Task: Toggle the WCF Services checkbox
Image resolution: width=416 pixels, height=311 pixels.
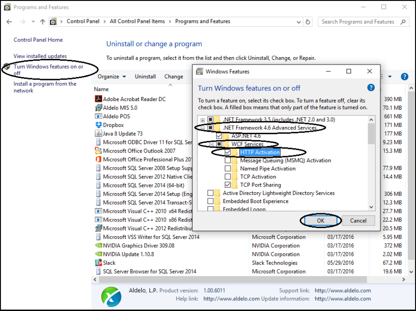Action: [x=219, y=144]
